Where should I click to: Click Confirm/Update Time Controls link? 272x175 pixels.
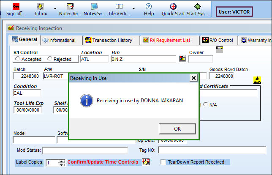tap(103, 162)
